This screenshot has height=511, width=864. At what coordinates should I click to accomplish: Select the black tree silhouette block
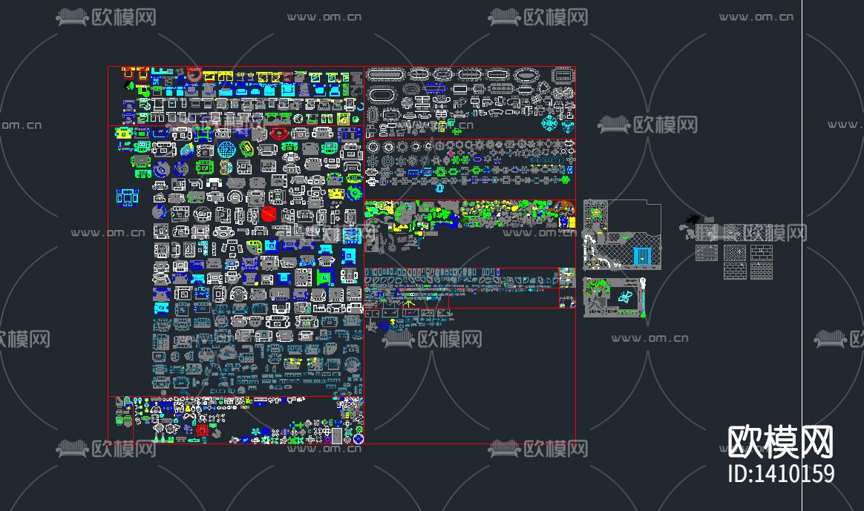(x=693, y=219)
